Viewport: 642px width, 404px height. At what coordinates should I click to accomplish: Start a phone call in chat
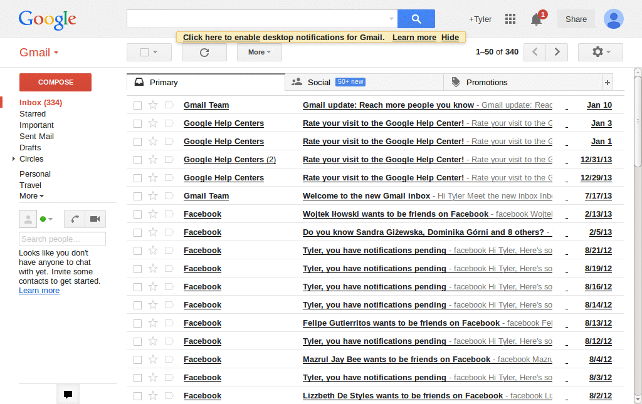tap(75, 219)
